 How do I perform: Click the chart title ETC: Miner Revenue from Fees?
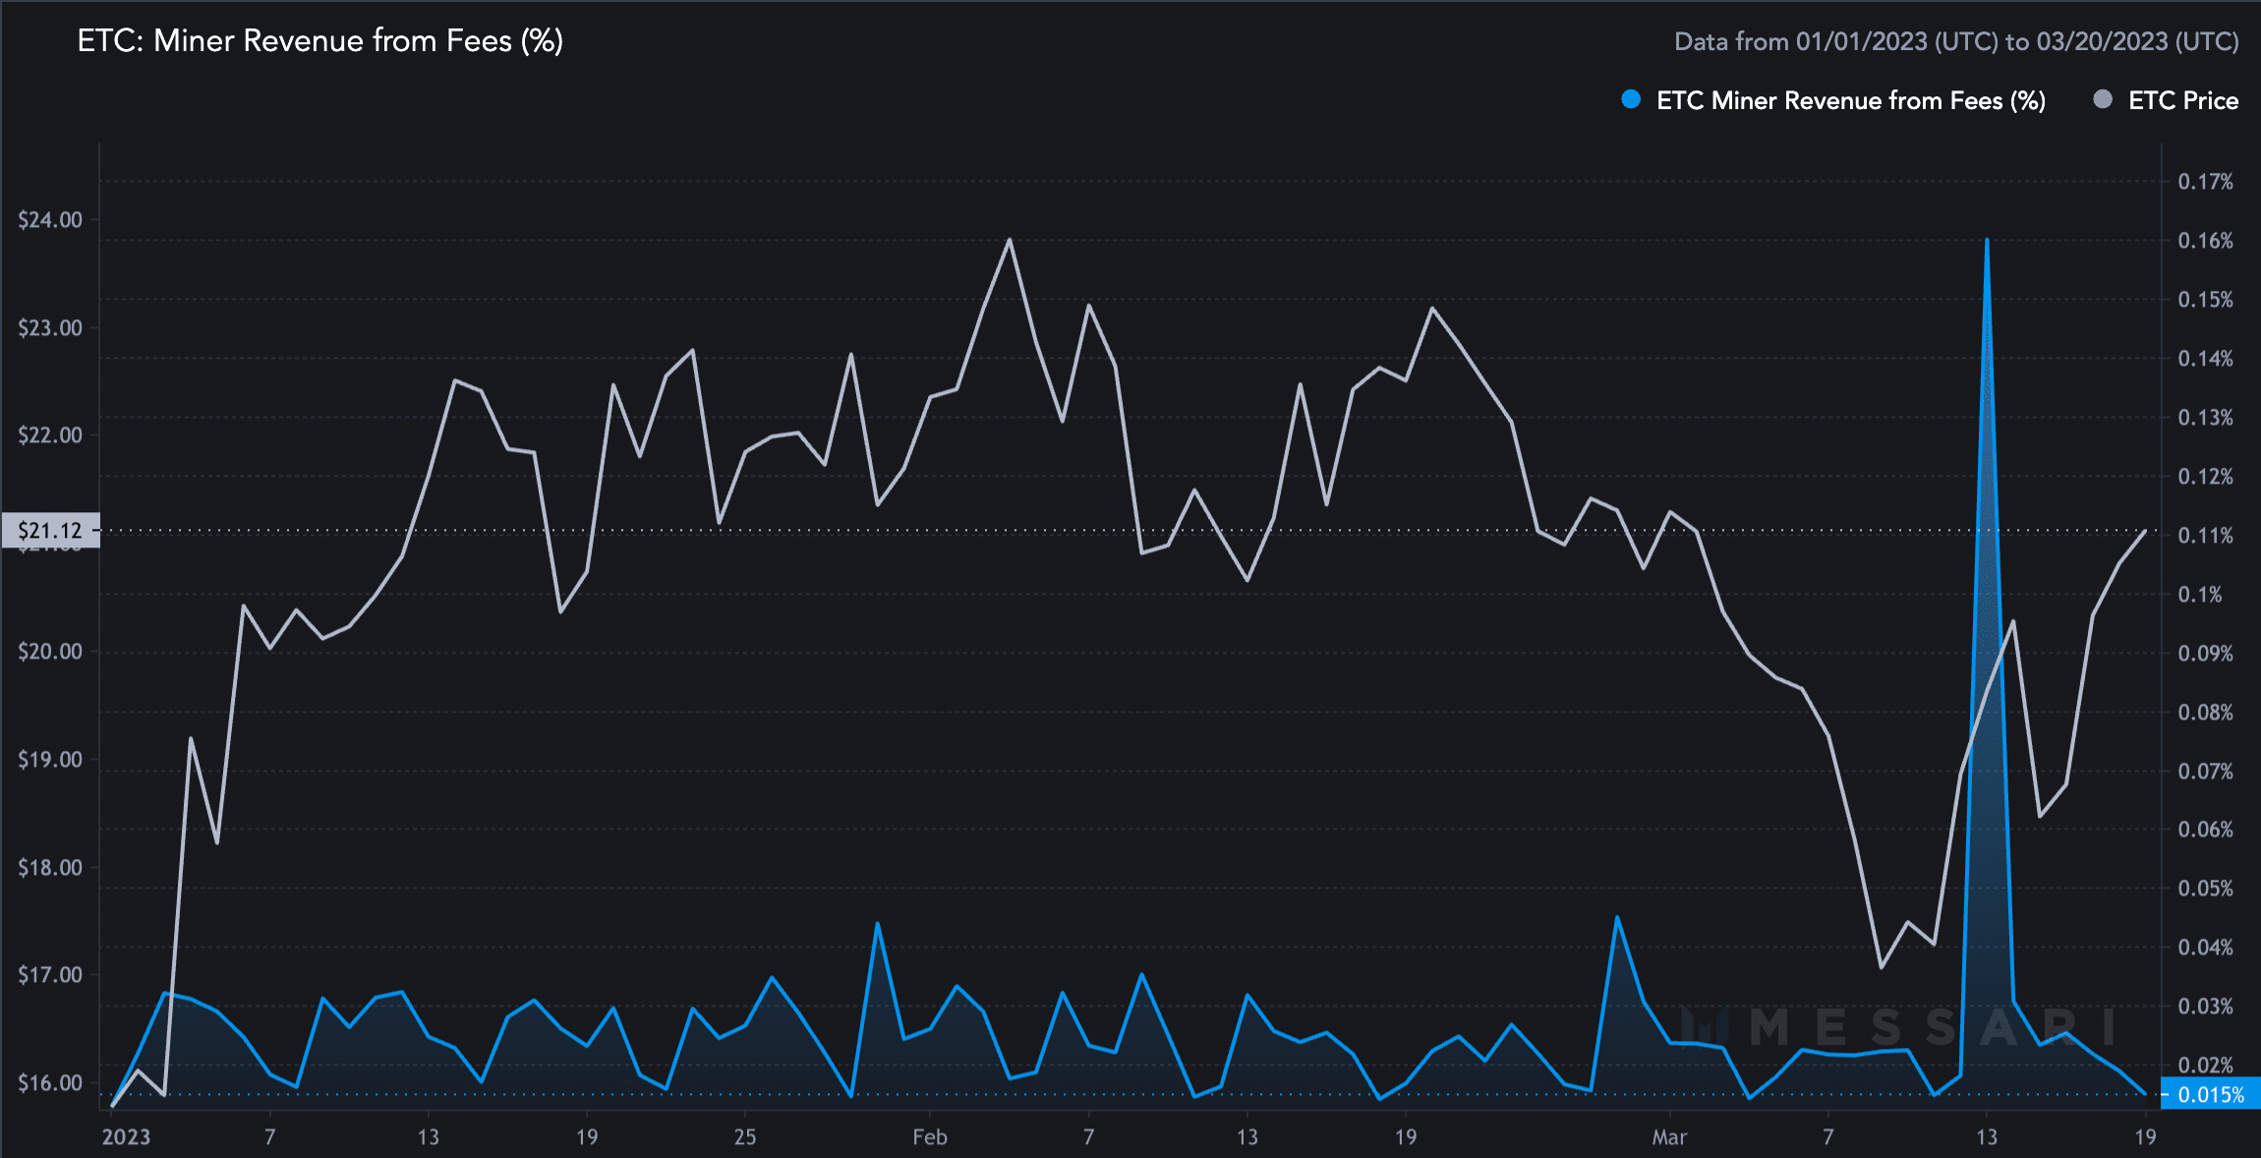(x=319, y=41)
